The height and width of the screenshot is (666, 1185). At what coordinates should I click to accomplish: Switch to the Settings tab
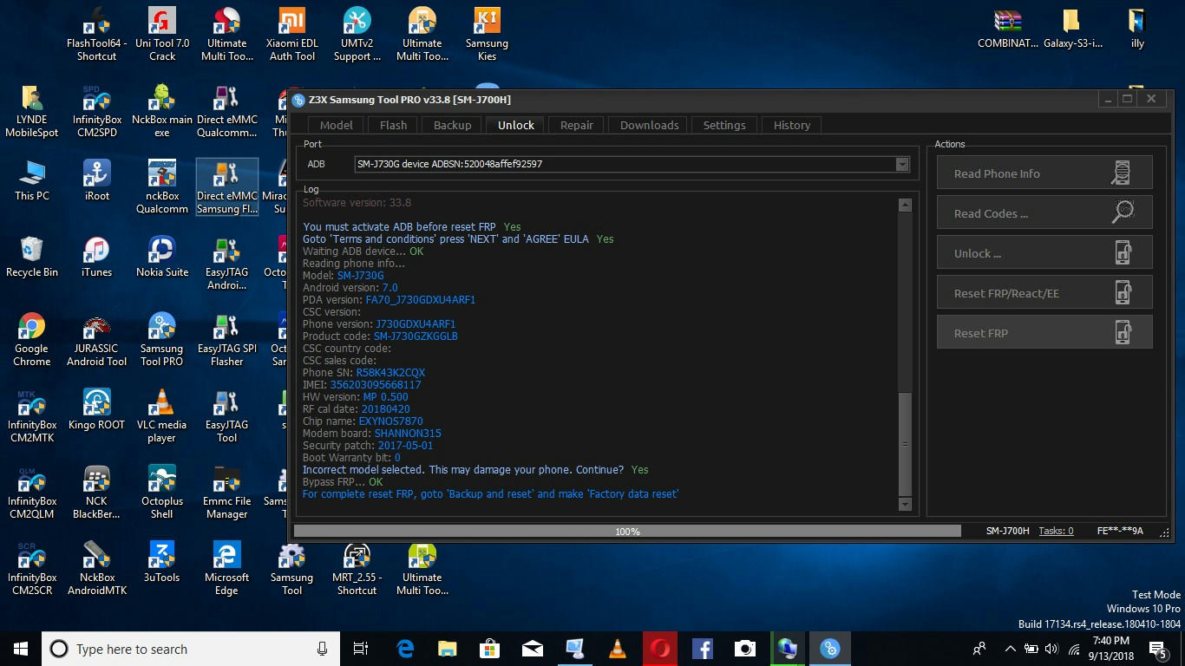724,125
